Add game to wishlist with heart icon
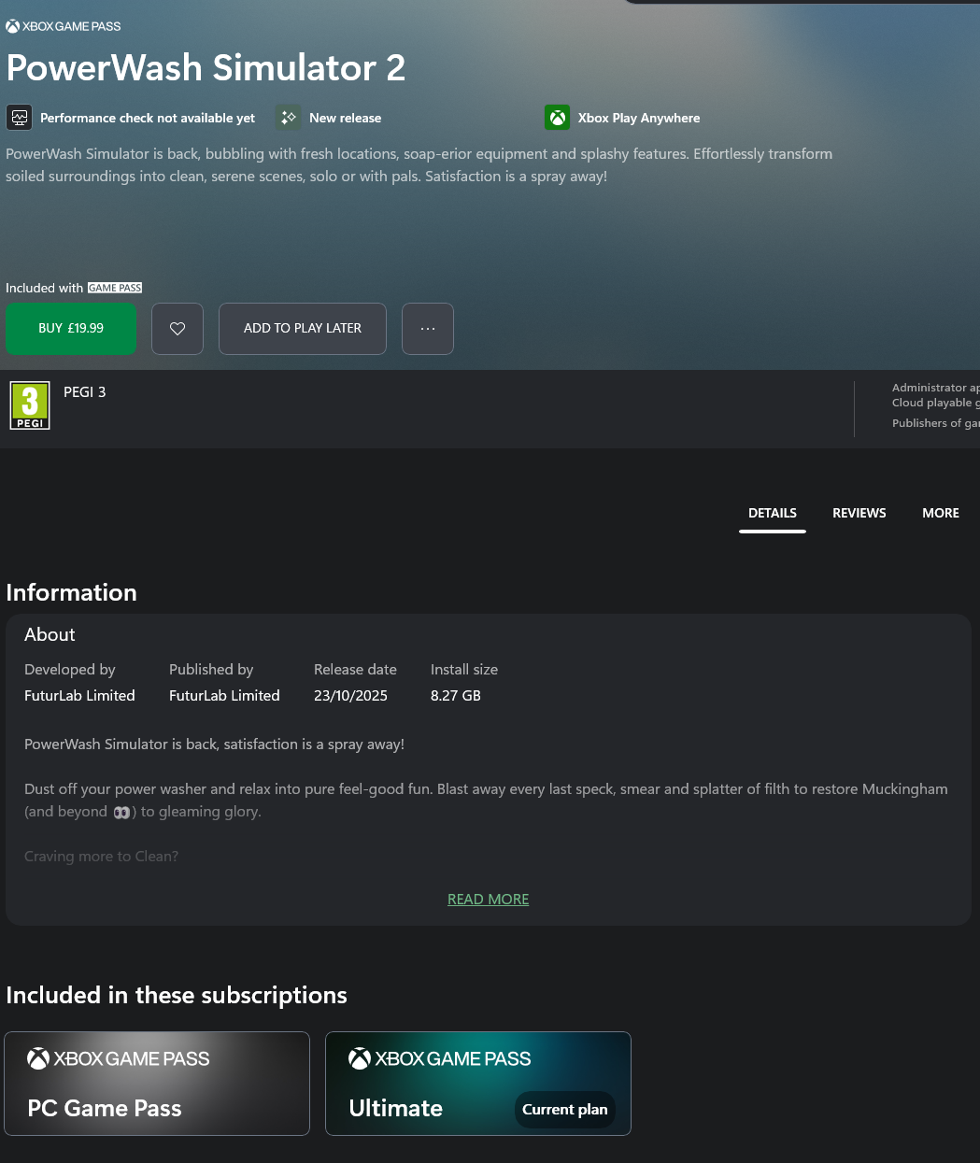 [x=178, y=329]
